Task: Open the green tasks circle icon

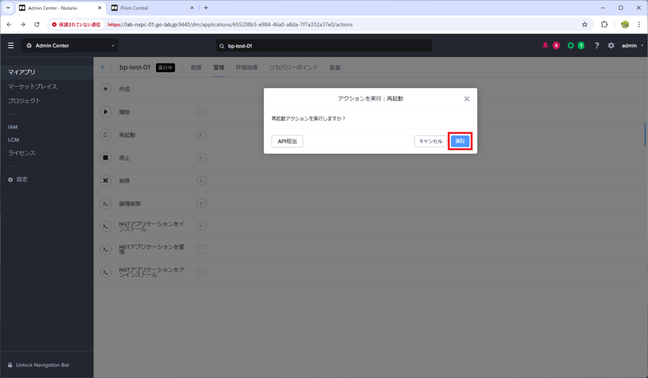Action: click(x=570, y=46)
